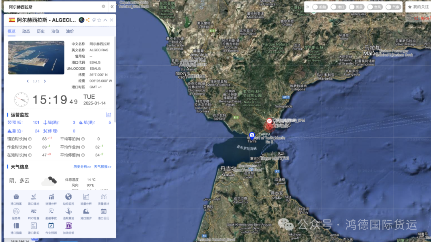Toggle the 港口 ports switch

(338, 7)
